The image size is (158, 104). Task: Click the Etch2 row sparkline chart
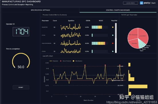pos(71,51)
